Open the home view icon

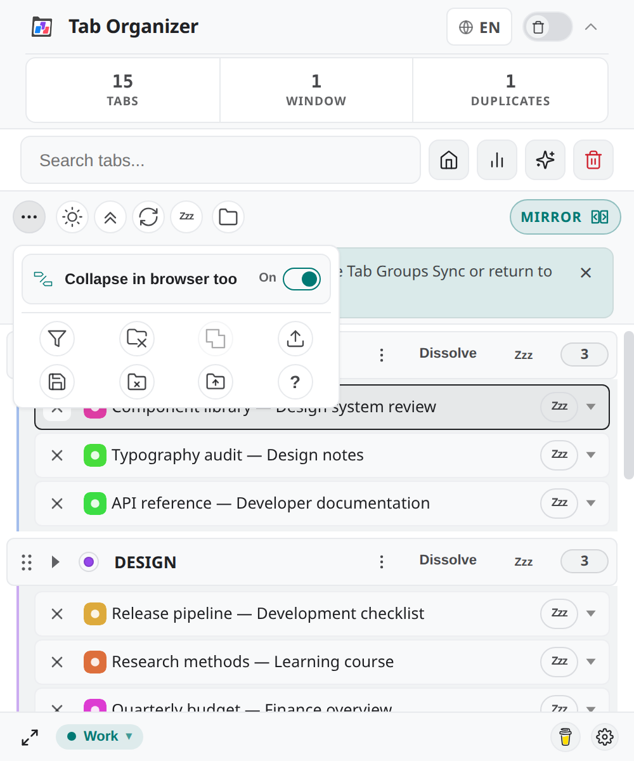(449, 160)
